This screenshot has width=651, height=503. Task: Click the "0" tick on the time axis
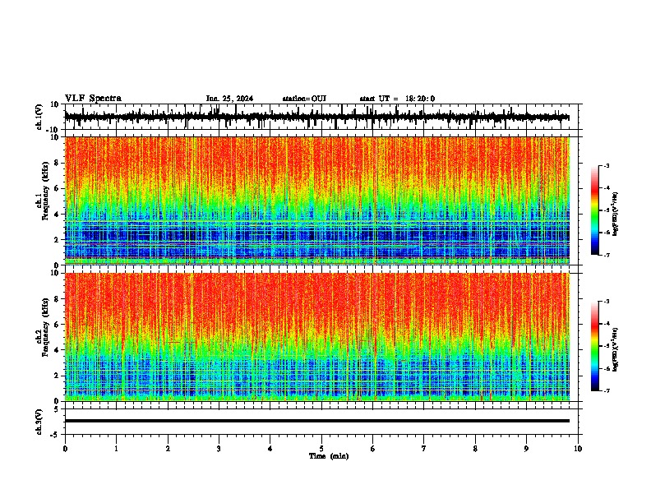65,449
